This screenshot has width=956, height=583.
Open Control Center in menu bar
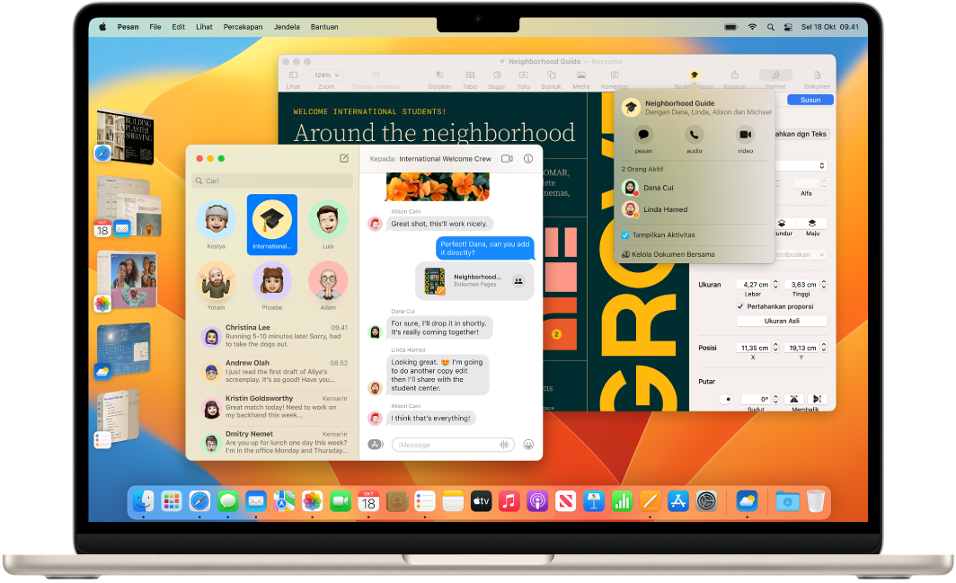click(788, 27)
